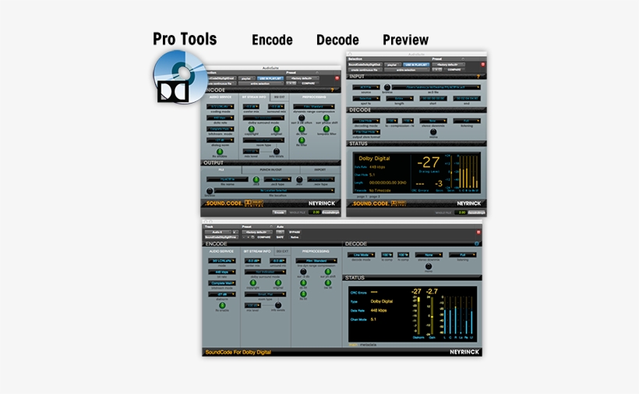
Task: Toggle copyright LED in Preview window
Action: 253,283
